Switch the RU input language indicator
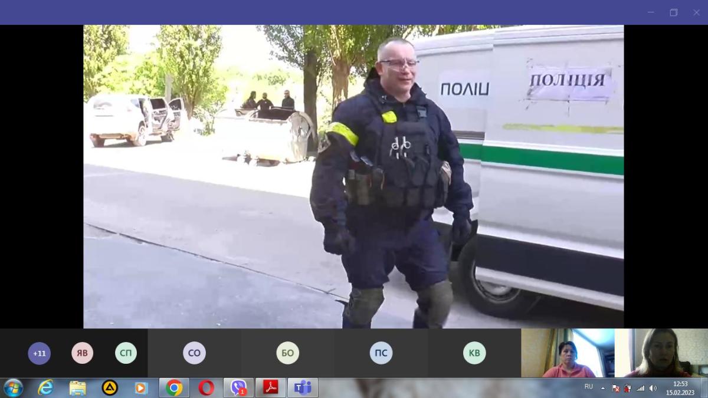This screenshot has height=398, width=708. 588,387
